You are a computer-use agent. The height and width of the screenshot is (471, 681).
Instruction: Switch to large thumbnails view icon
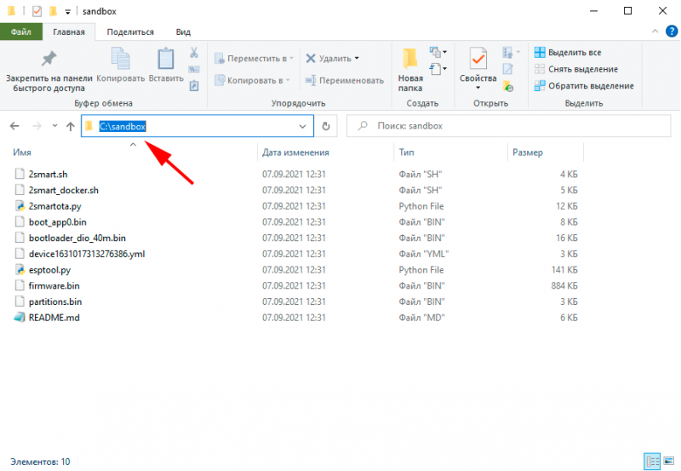click(669, 461)
